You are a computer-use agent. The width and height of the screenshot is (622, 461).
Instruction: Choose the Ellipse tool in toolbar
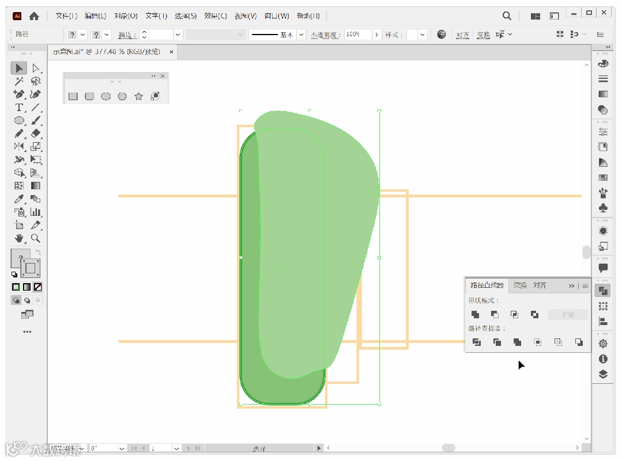pos(18,120)
